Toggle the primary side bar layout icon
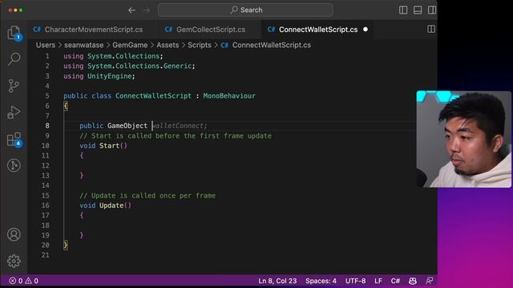Screen dimensions: 513x288 pos(403,10)
